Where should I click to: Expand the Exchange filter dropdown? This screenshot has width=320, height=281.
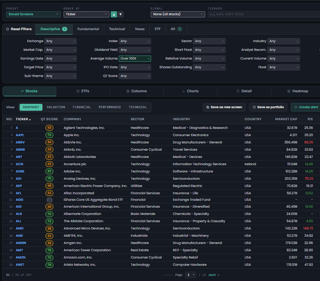tap(60, 41)
